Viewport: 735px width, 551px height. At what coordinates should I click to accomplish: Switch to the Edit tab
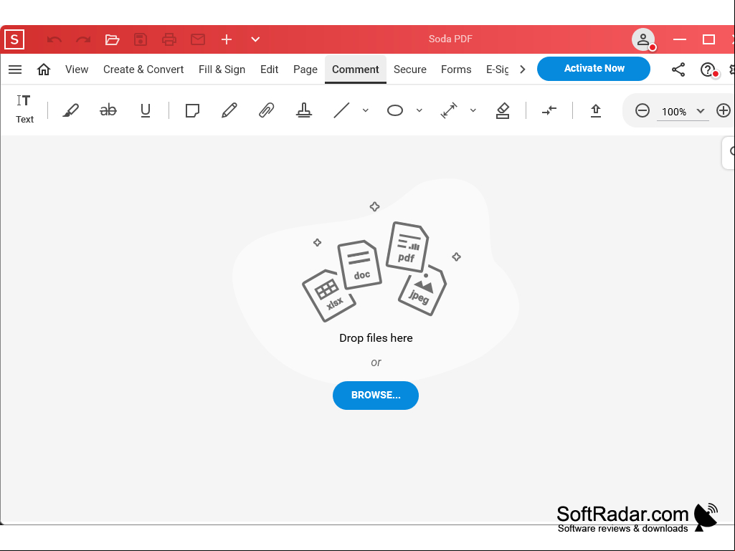pos(269,70)
